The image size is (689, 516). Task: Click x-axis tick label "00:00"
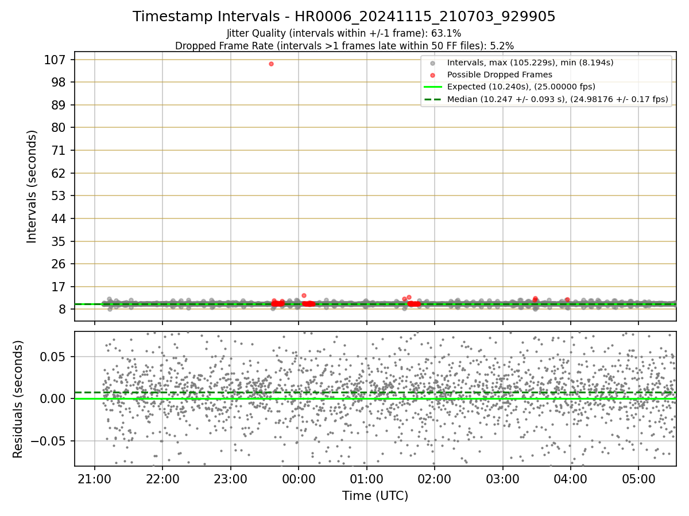[x=299, y=478]
